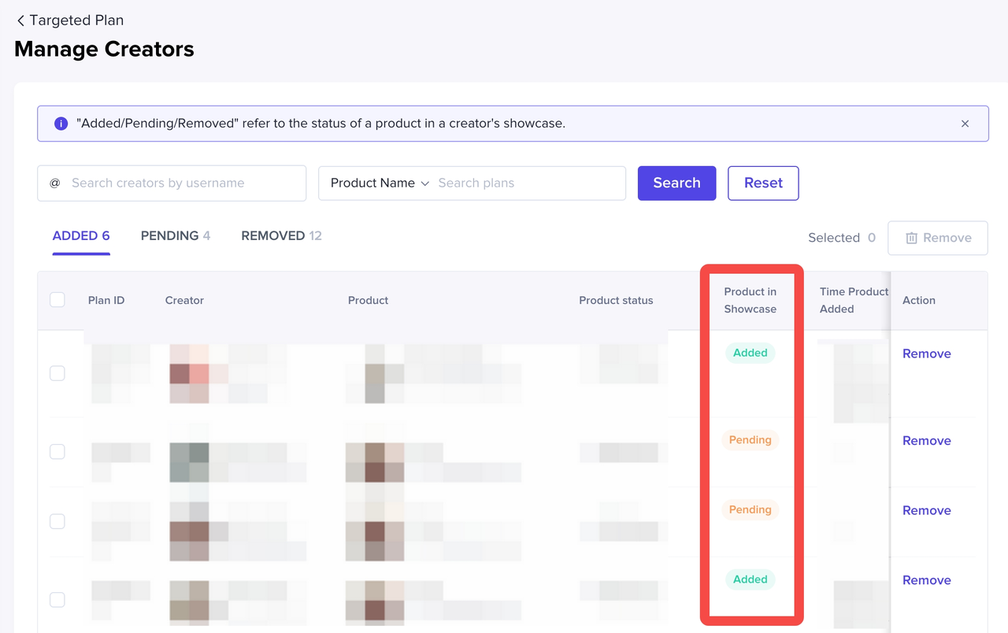
Task: Click the info icon in the notice banner
Action: coord(61,124)
